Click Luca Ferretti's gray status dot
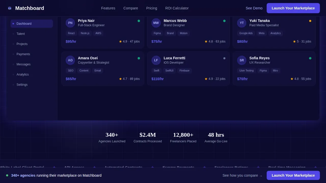The height and width of the screenshot is (183, 326). (224, 58)
